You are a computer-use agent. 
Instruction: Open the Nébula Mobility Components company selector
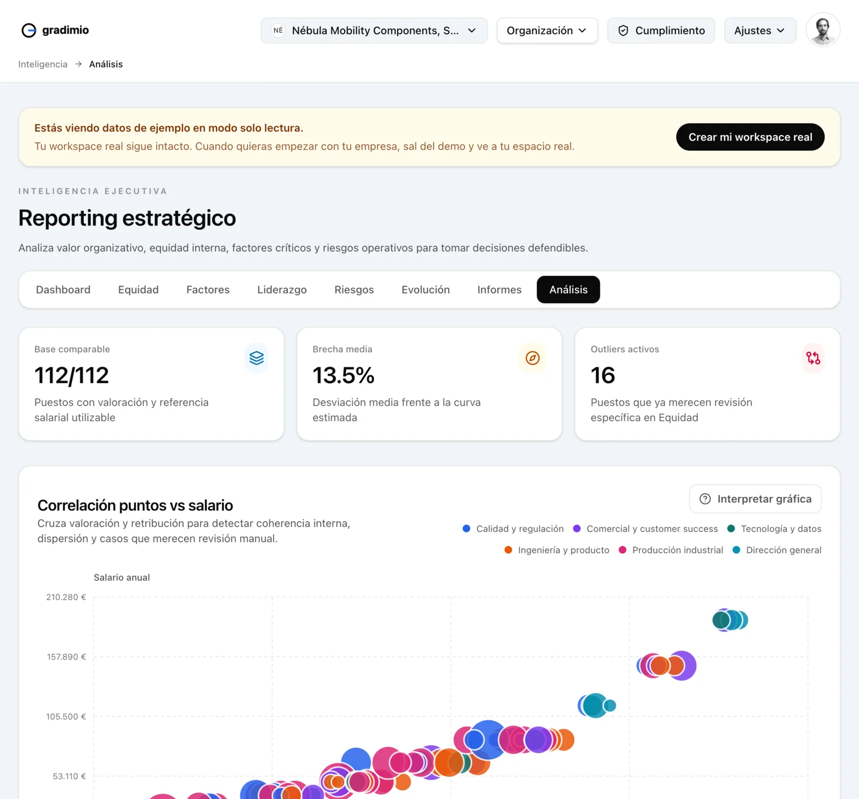(374, 31)
